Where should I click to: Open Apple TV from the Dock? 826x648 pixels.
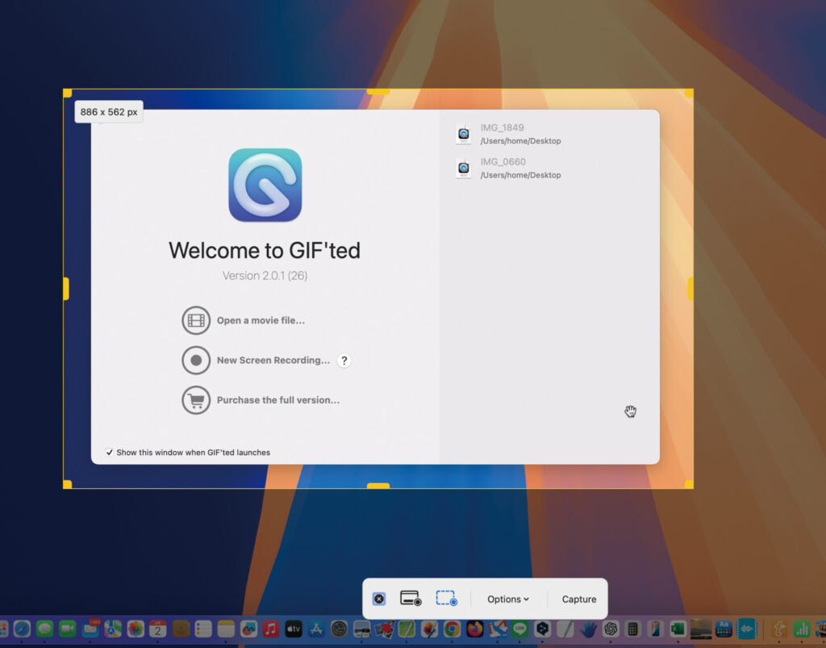[294, 629]
